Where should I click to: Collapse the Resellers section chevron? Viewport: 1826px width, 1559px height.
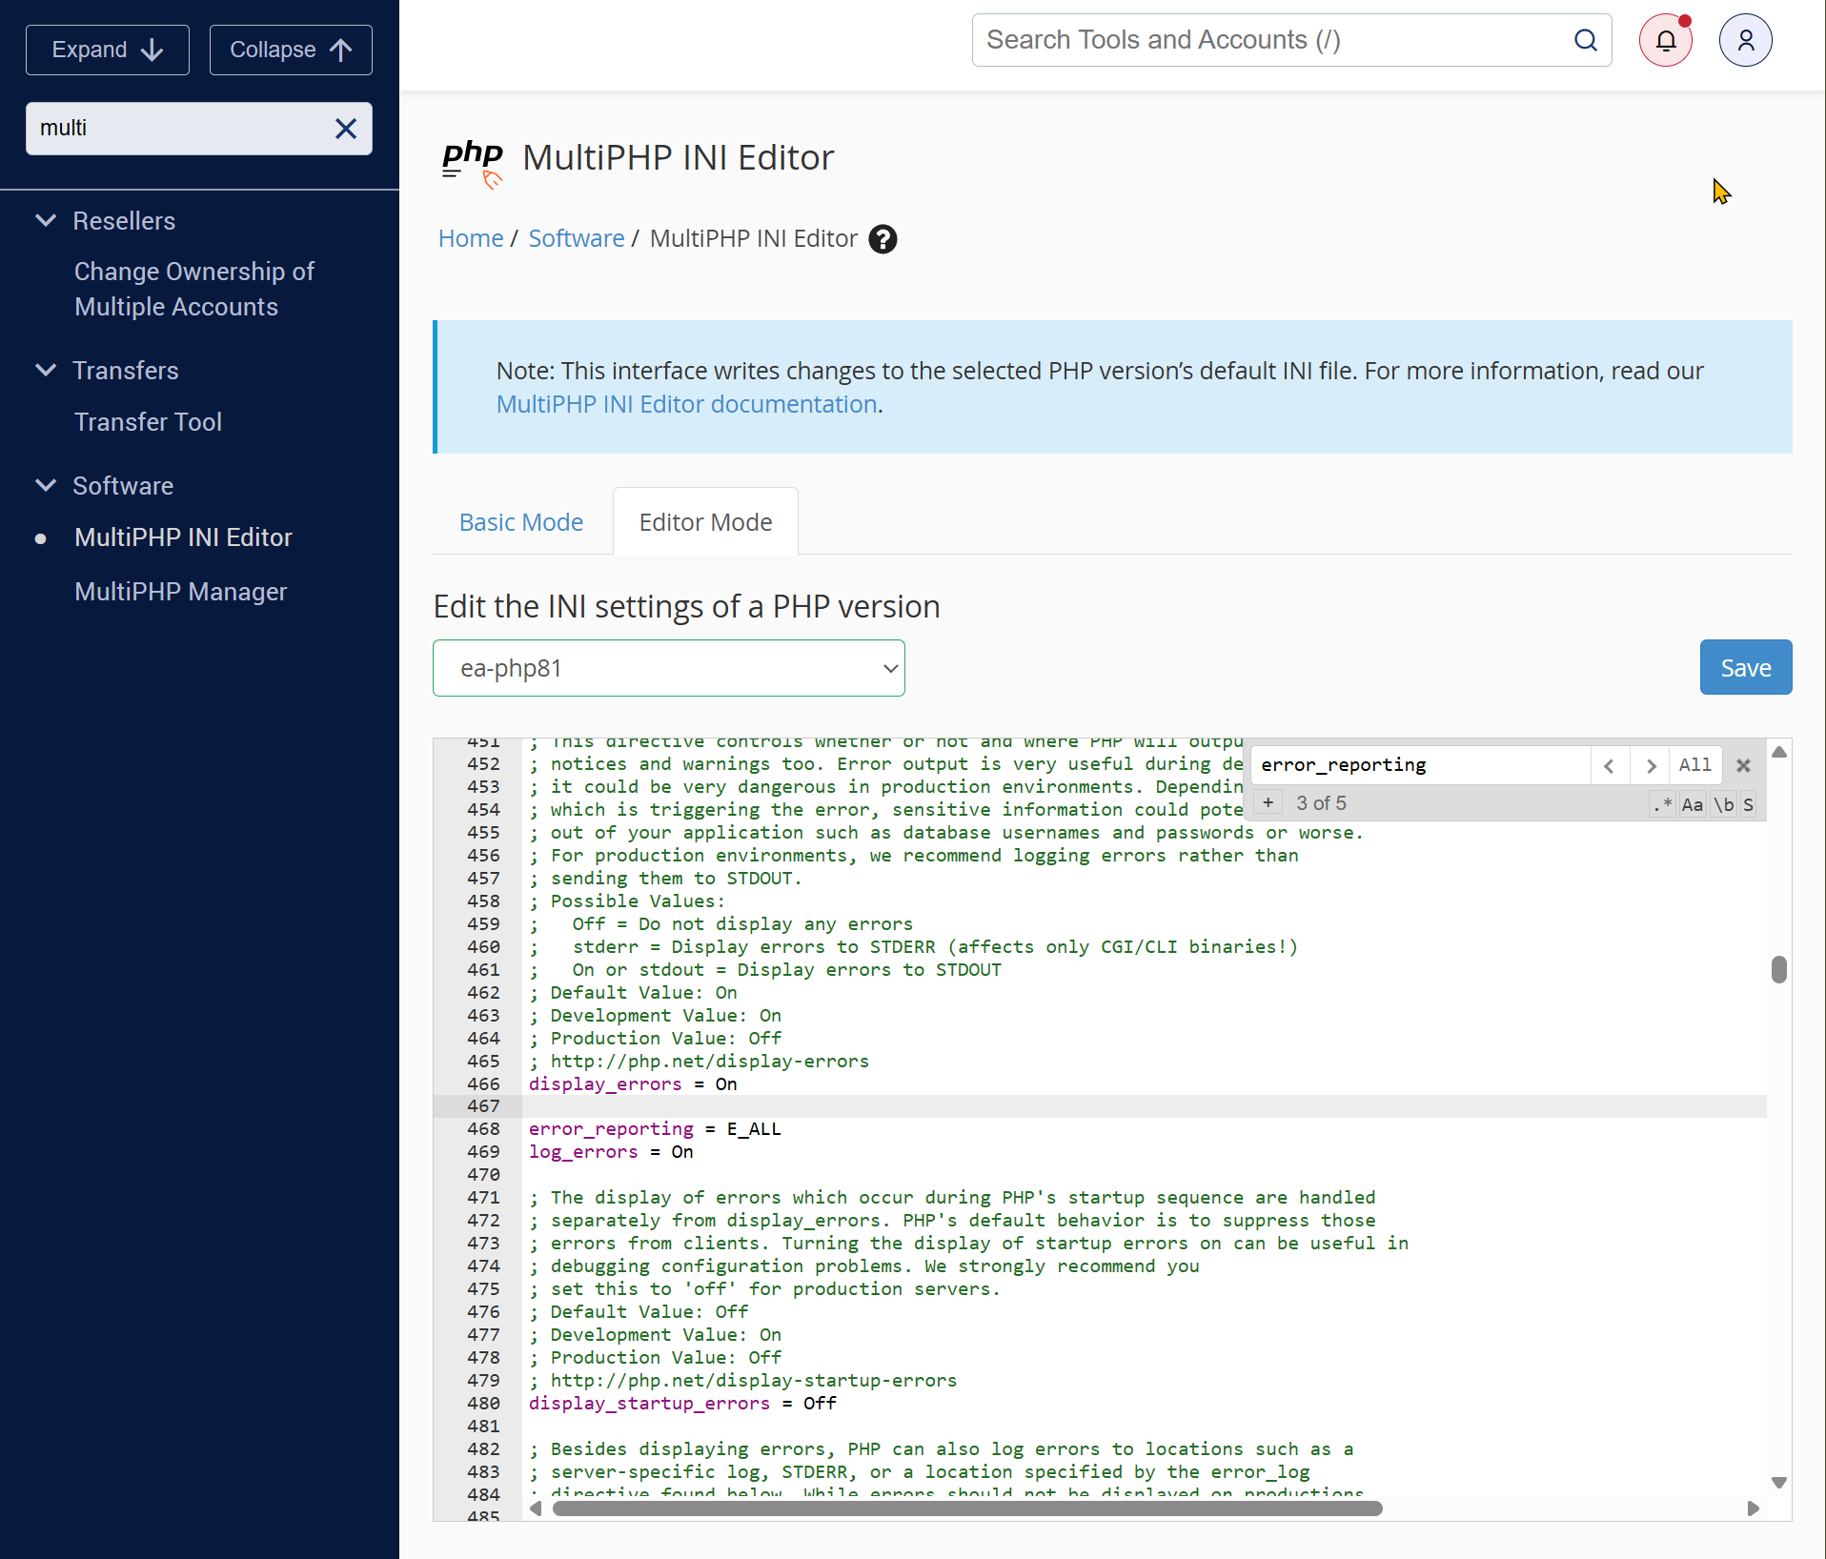click(x=45, y=220)
